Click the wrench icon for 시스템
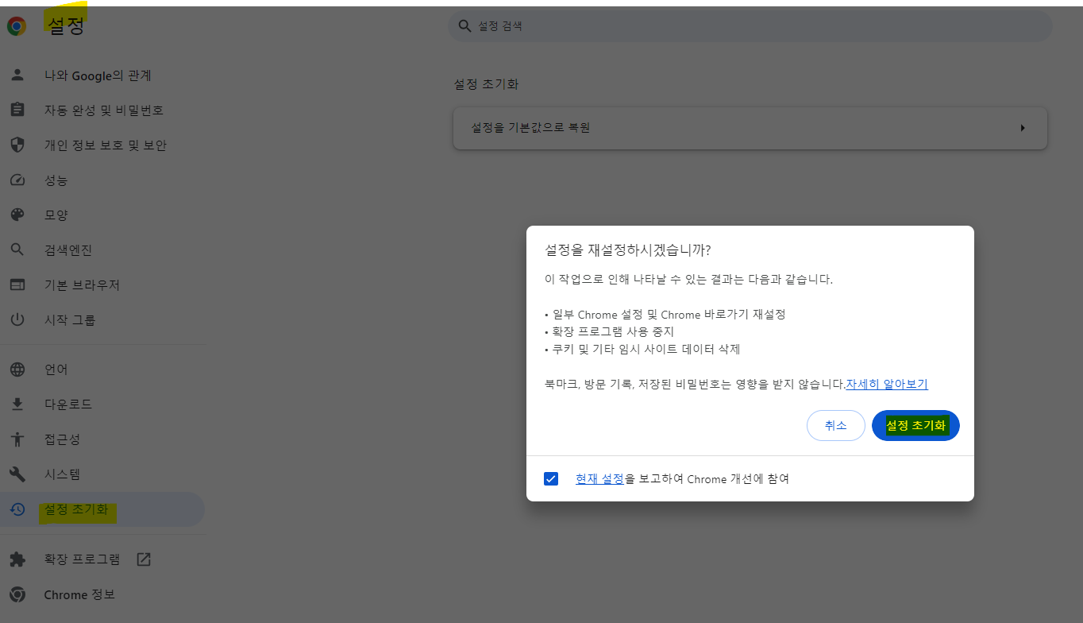 click(17, 474)
